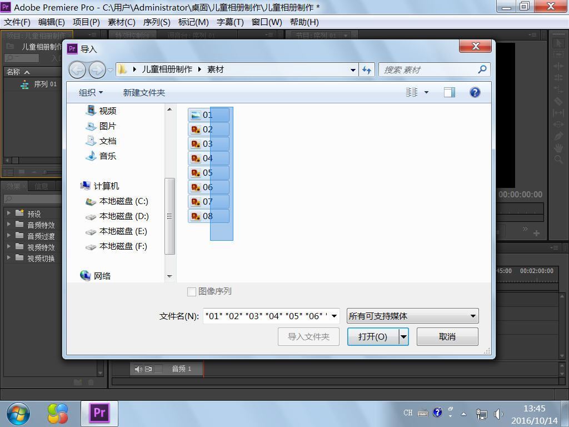This screenshot has height=427, width=569.
Task: Select file 07 in the import list
Action: coord(209,201)
